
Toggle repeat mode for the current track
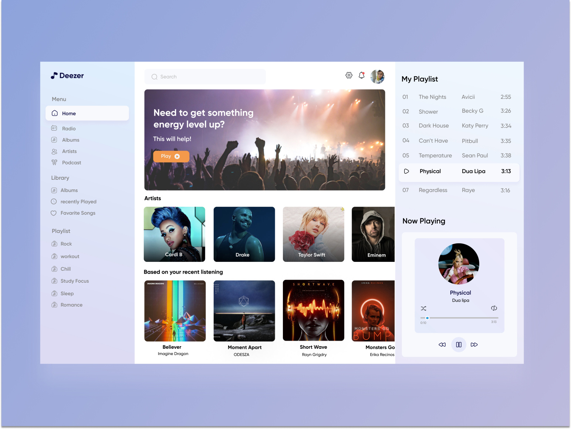494,308
